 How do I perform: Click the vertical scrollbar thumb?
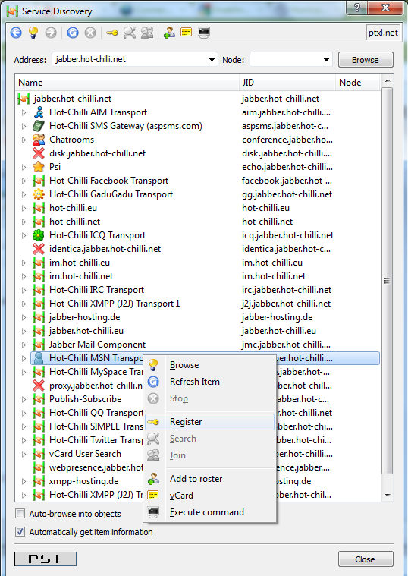[387, 281]
